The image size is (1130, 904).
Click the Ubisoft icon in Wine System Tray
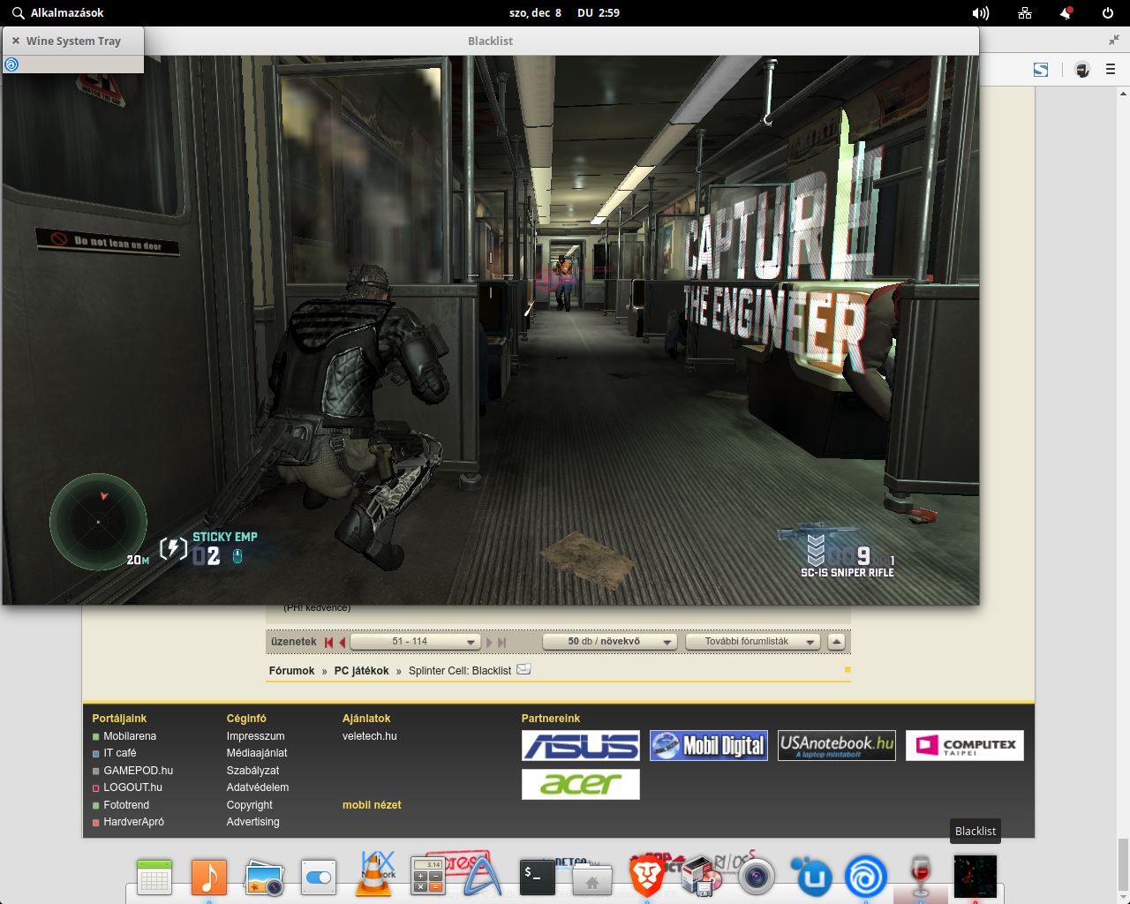(x=11, y=64)
